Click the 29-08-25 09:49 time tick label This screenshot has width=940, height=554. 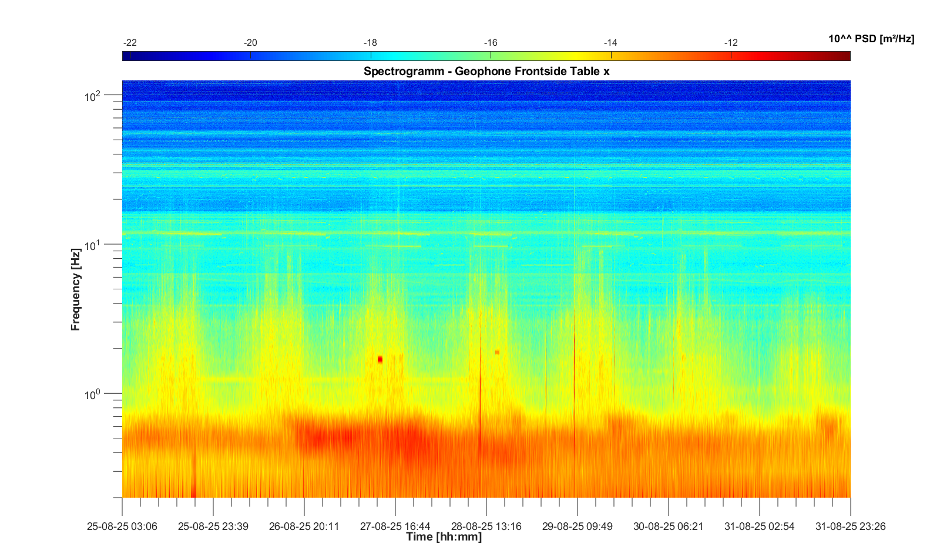point(577,526)
